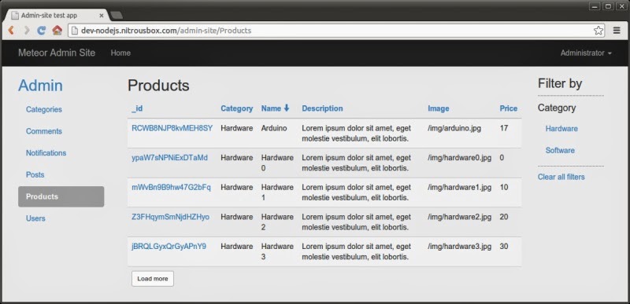
Task: Click the /img/hardware3.jpg cell
Action: point(459,247)
